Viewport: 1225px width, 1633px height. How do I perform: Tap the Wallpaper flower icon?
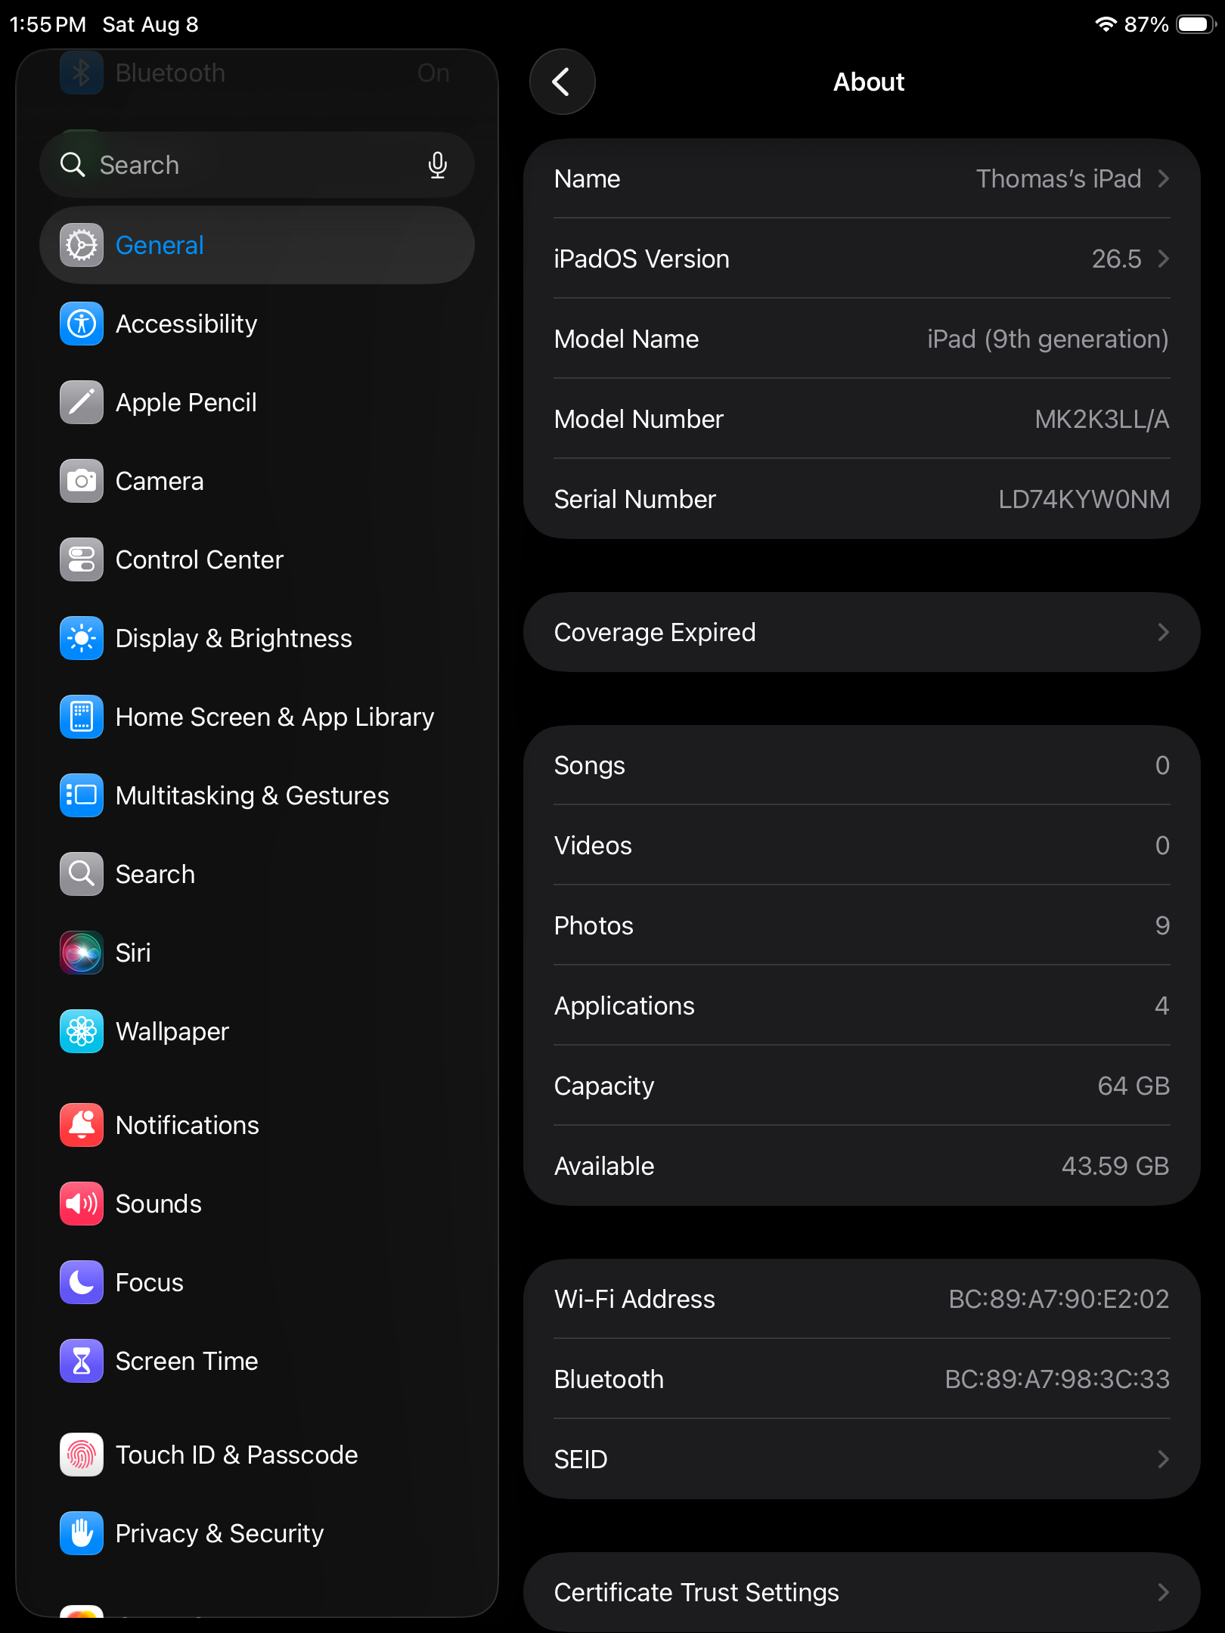[82, 1031]
